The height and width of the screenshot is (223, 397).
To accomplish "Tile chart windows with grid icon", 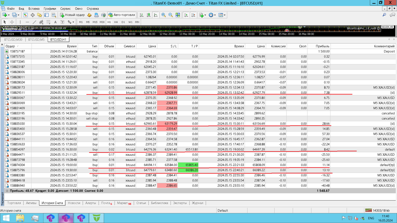I will click(178, 15).
